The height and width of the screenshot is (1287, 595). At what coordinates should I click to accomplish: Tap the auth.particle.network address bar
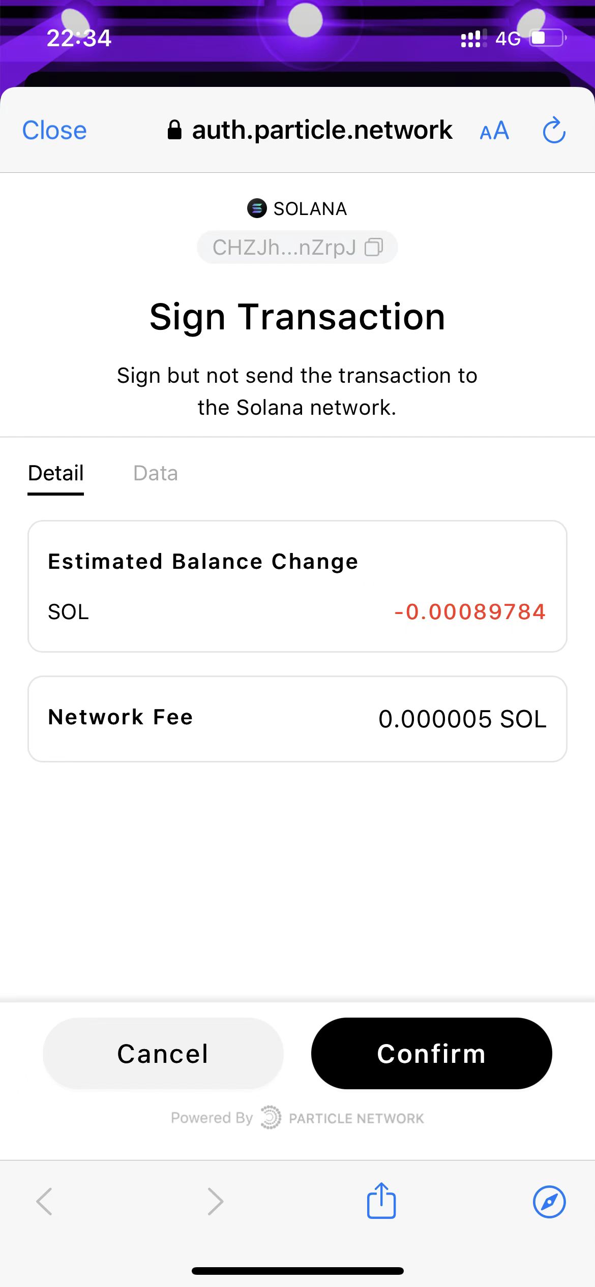click(x=321, y=131)
